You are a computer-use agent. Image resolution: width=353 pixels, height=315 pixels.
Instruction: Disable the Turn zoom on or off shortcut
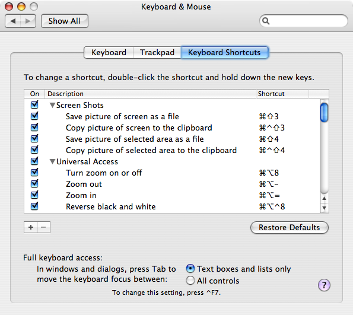34,172
